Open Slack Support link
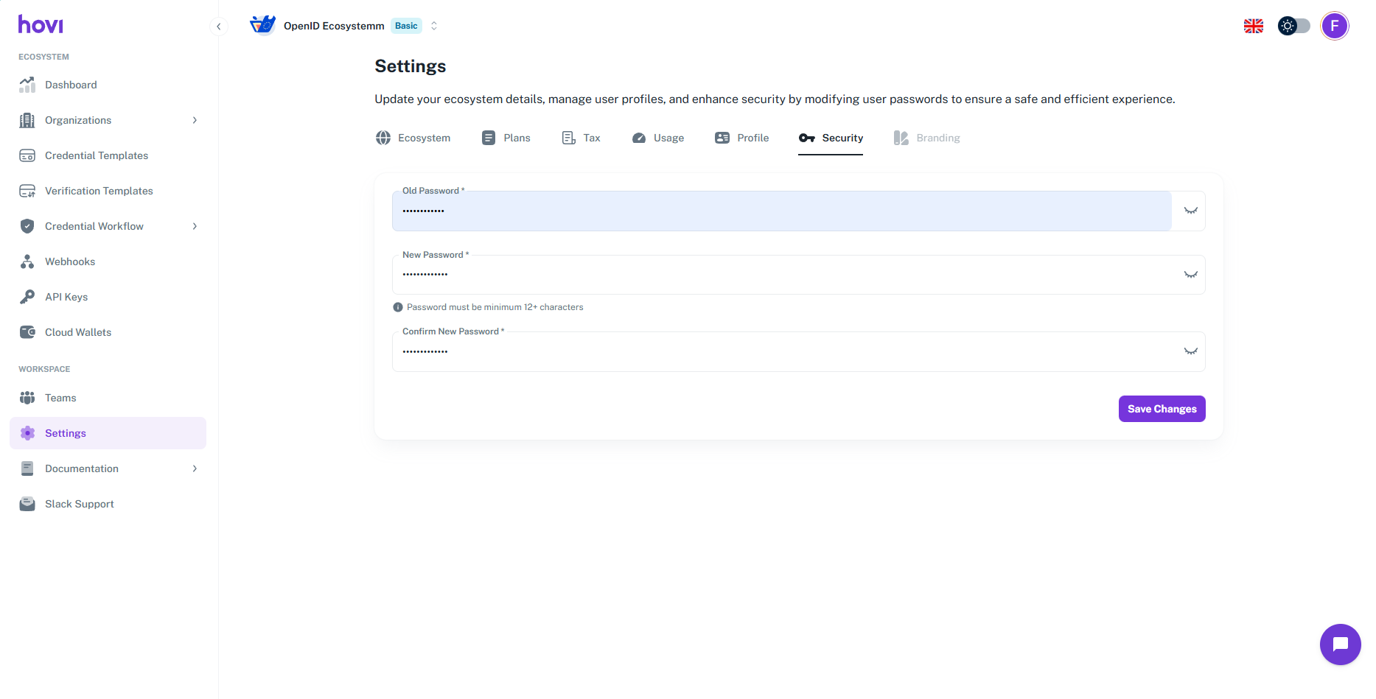 pyautogui.click(x=79, y=504)
